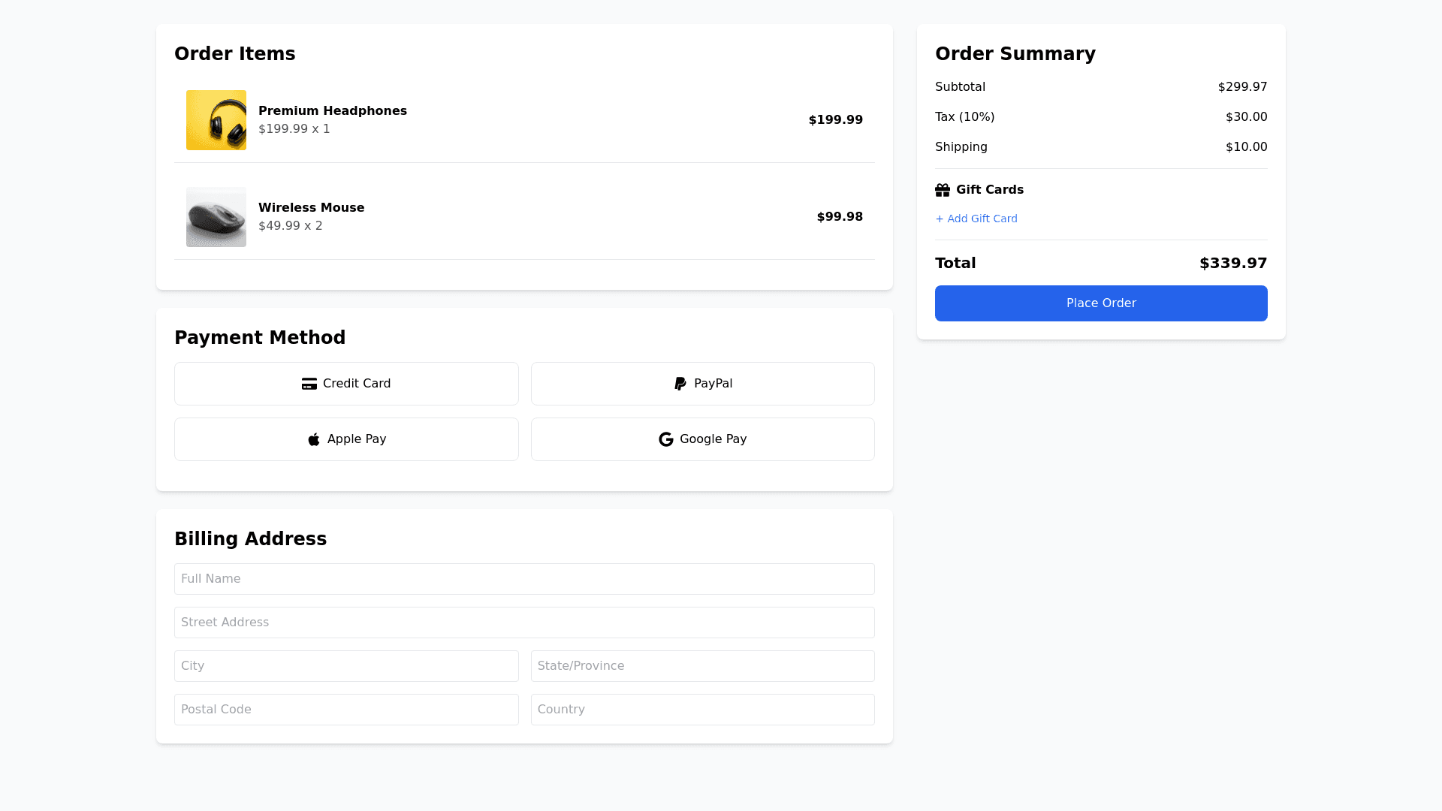Click the Premium Headphones item name

[333, 111]
